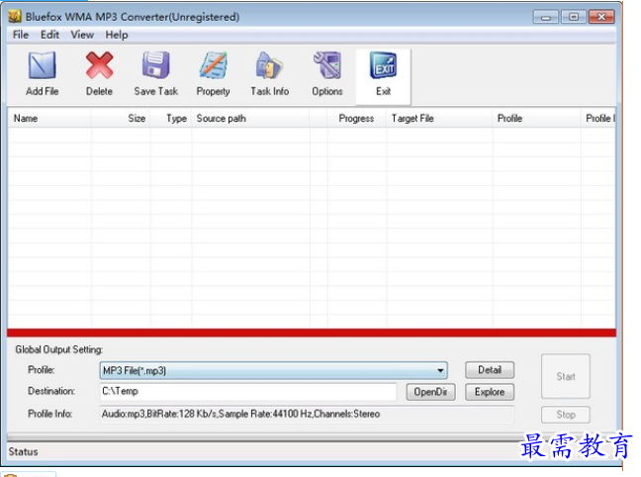Click the Profile Info text field

[x=307, y=414]
